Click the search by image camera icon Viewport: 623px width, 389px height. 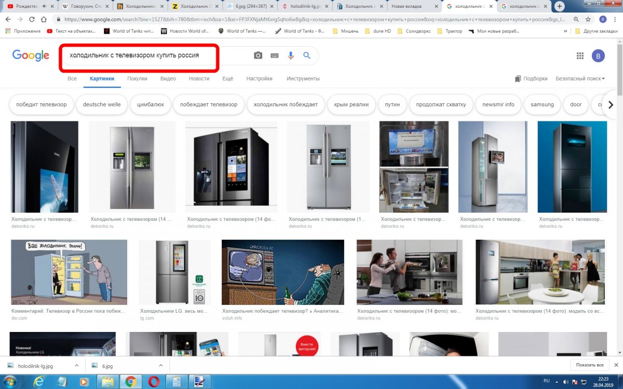pos(258,55)
